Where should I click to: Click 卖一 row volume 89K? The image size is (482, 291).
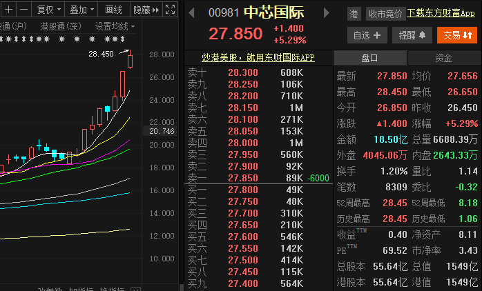294,178
